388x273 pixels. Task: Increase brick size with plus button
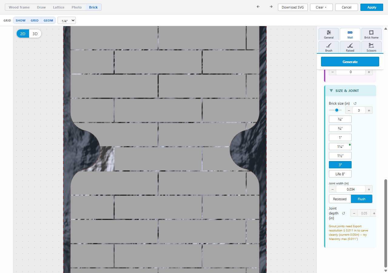click(369, 110)
